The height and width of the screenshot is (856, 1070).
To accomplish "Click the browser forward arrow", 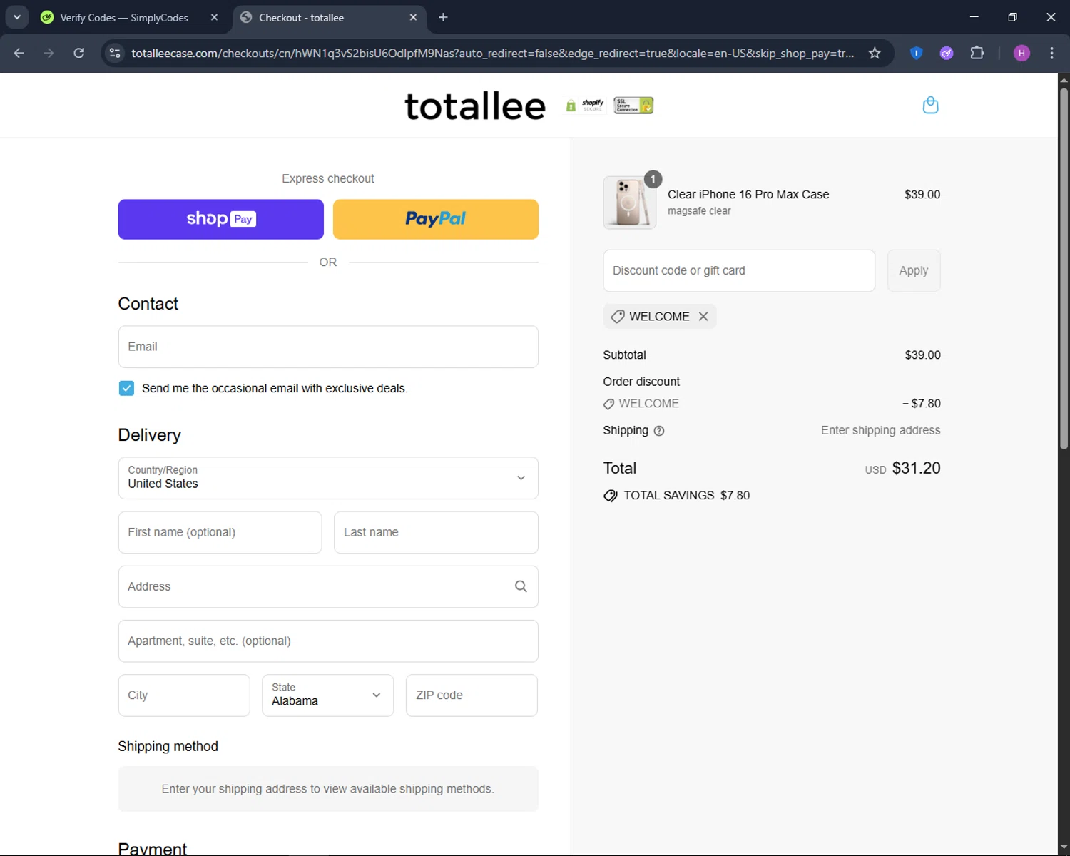I will pos(49,53).
